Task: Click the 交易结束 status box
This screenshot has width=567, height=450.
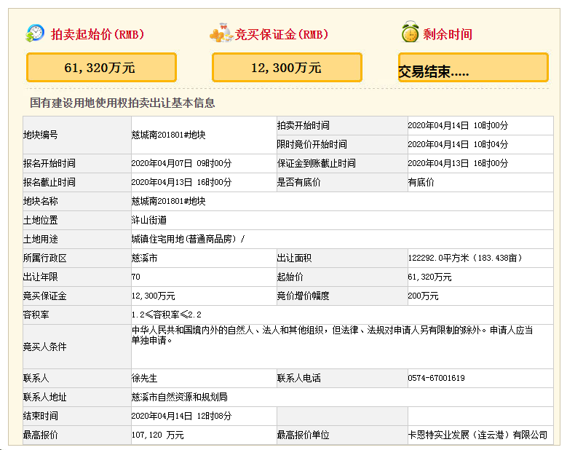Action: point(473,68)
